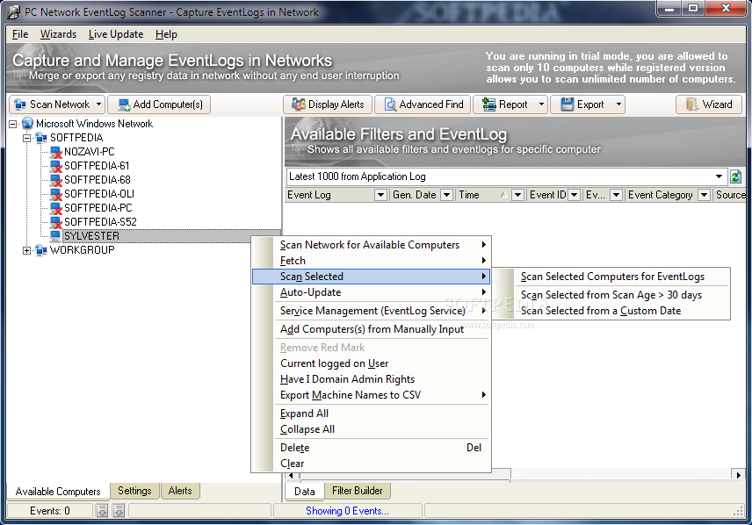Viewport: 752px width, 525px height.
Task: Click the SOFTPEDIA-68 computer icon
Action: tap(55, 180)
